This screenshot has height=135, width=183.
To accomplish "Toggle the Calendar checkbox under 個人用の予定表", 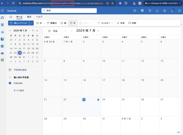I will tap(10, 83).
